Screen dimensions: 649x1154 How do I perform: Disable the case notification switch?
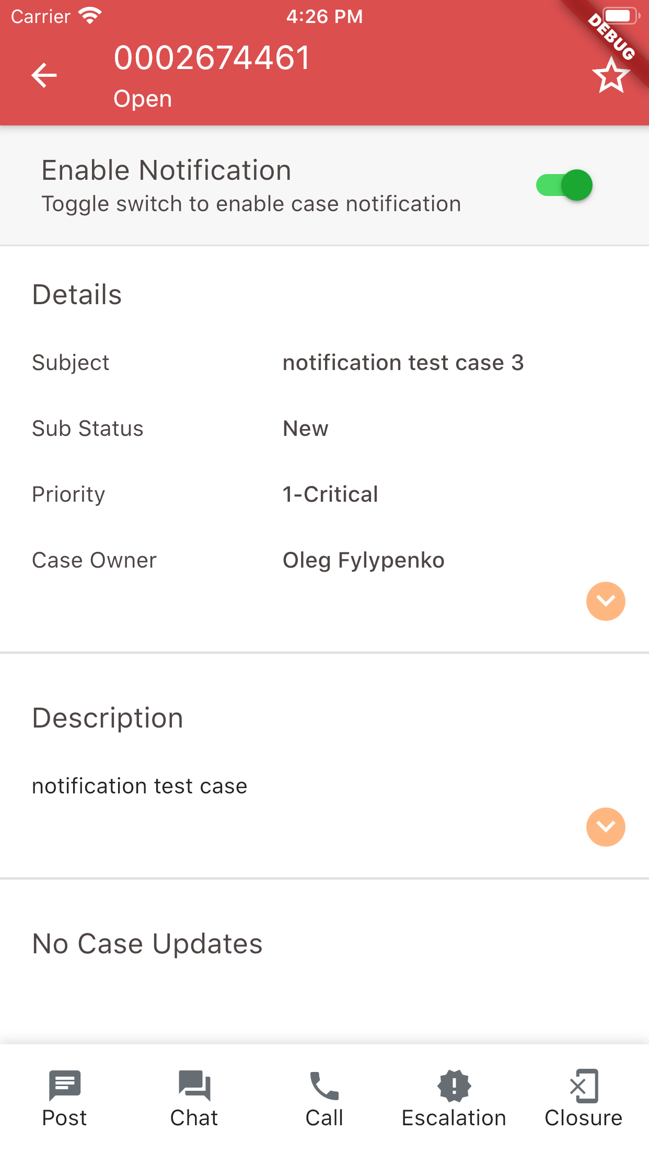564,185
